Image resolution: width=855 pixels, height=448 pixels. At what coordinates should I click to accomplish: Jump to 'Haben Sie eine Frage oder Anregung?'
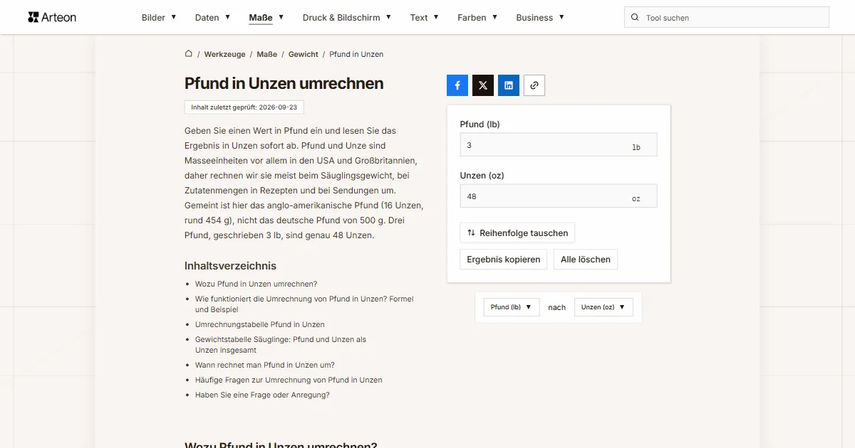(x=262, y=395)
